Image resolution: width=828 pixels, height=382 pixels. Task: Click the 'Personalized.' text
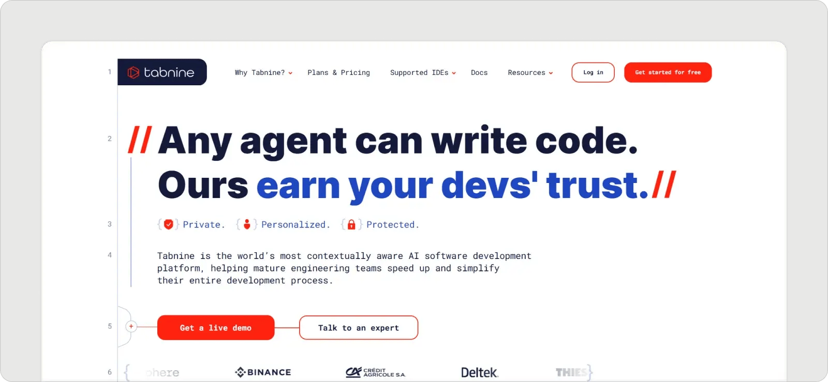coord(295,225)
